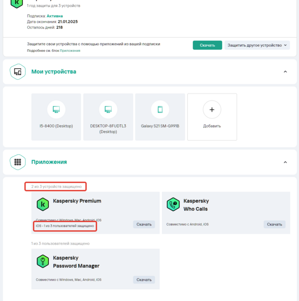Viewport: 299px width, 301px height.
Task: Open the 'Защитить другое устройство' dropdown
Action: (x=257, y=45)
